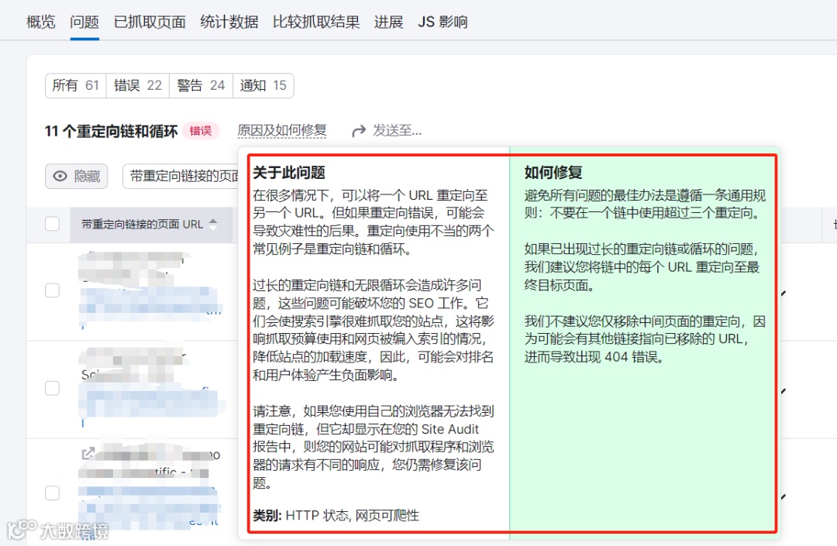
Task: Switch to the 统计数据 tab
Action: click(x=228, y=22)
